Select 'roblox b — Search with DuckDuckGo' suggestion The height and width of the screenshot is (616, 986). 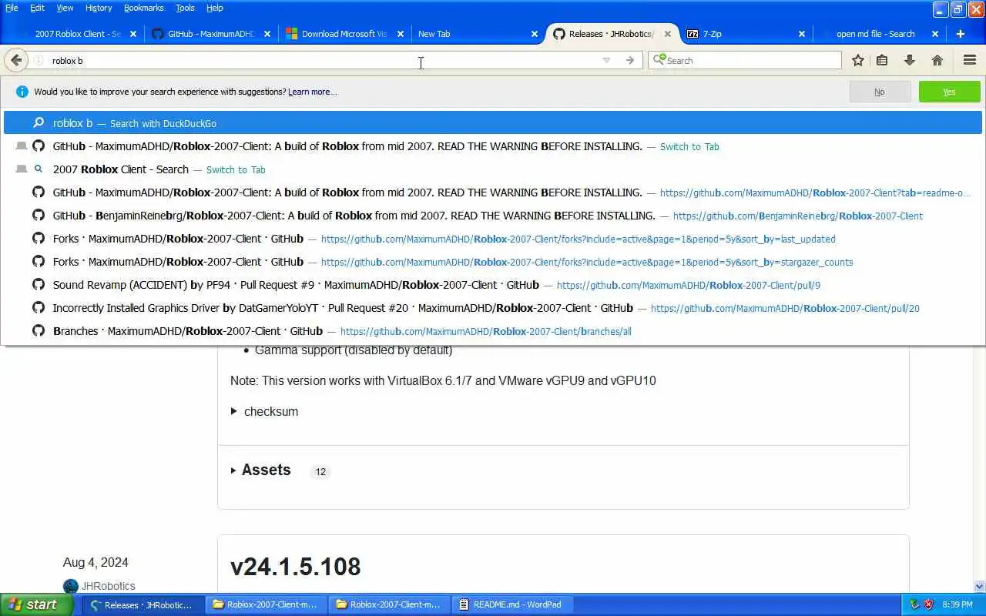pos(493,123)
